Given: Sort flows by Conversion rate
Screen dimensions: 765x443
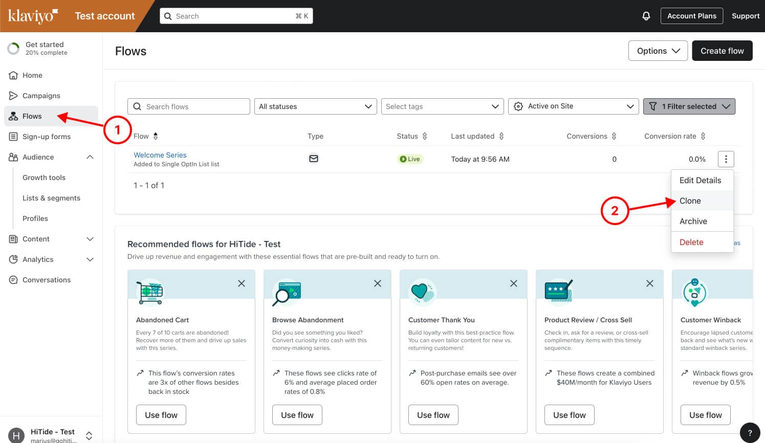Looking at the screenshot, I should click(x=703, y=136).
